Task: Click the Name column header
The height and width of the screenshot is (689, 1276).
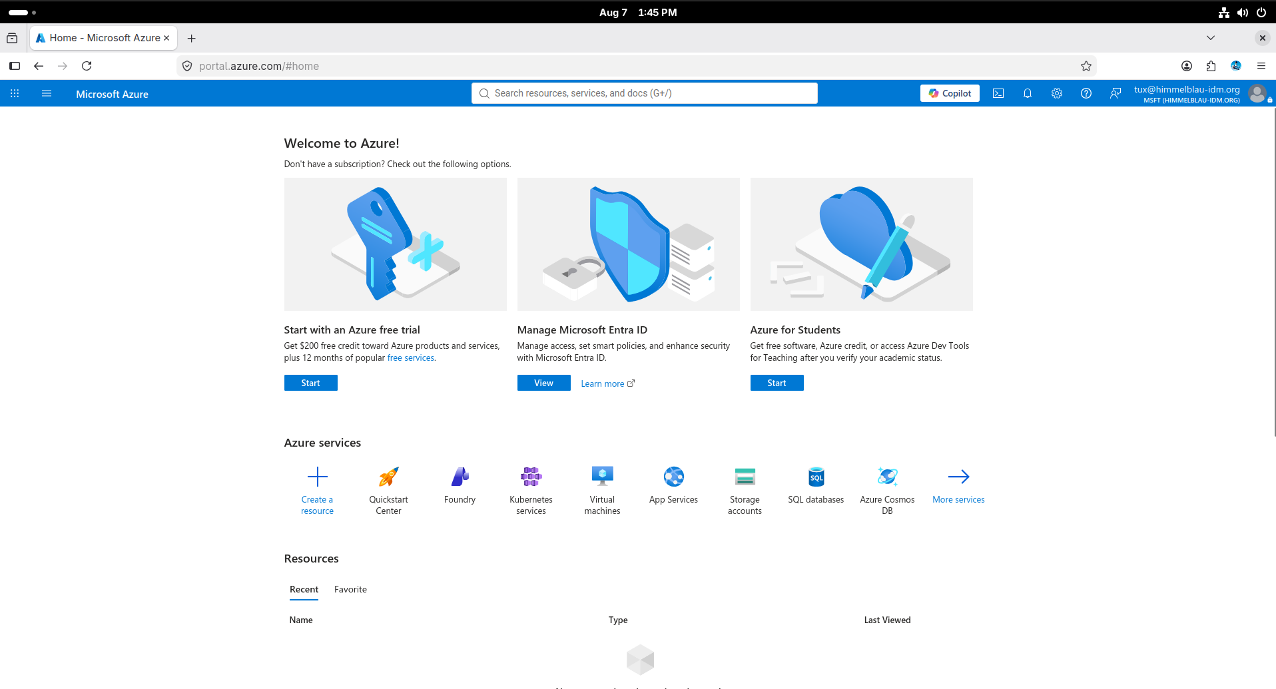Action: pos(301,620)
